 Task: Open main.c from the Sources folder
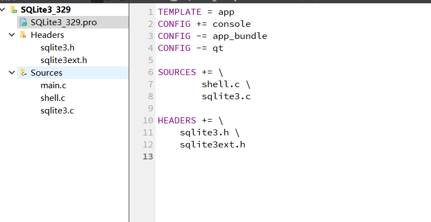pyautogui.click(x=53, y=86)
